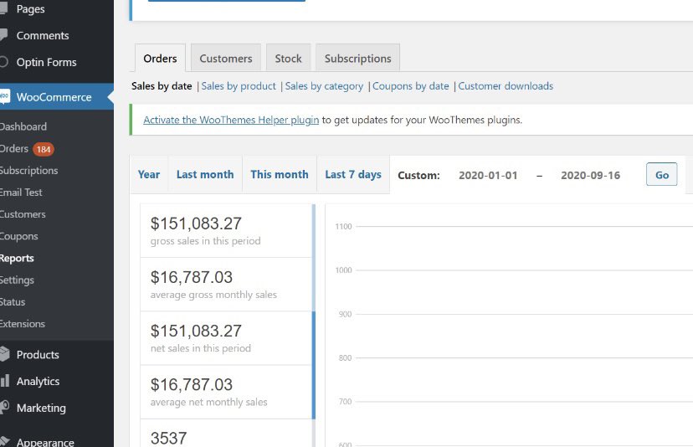The height and width of the screenshot is (447, 693).
Task: Open WooCommerce Settings submenu
Action: [x=17, y=280]
